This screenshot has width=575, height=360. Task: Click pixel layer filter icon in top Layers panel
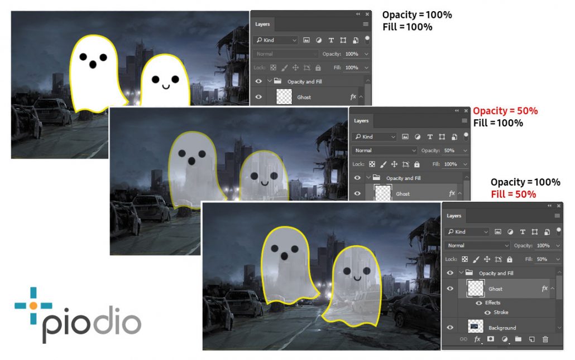tap(306, 40)
